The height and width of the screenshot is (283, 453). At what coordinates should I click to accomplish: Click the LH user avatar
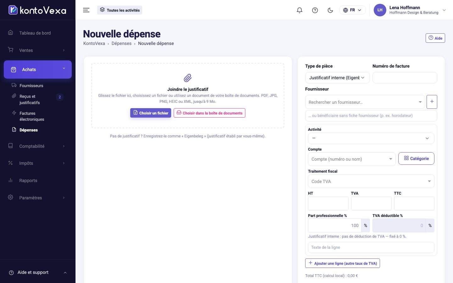380,10
